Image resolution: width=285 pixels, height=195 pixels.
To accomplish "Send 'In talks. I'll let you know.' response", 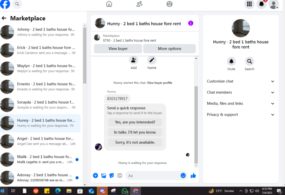I will 135,132.
